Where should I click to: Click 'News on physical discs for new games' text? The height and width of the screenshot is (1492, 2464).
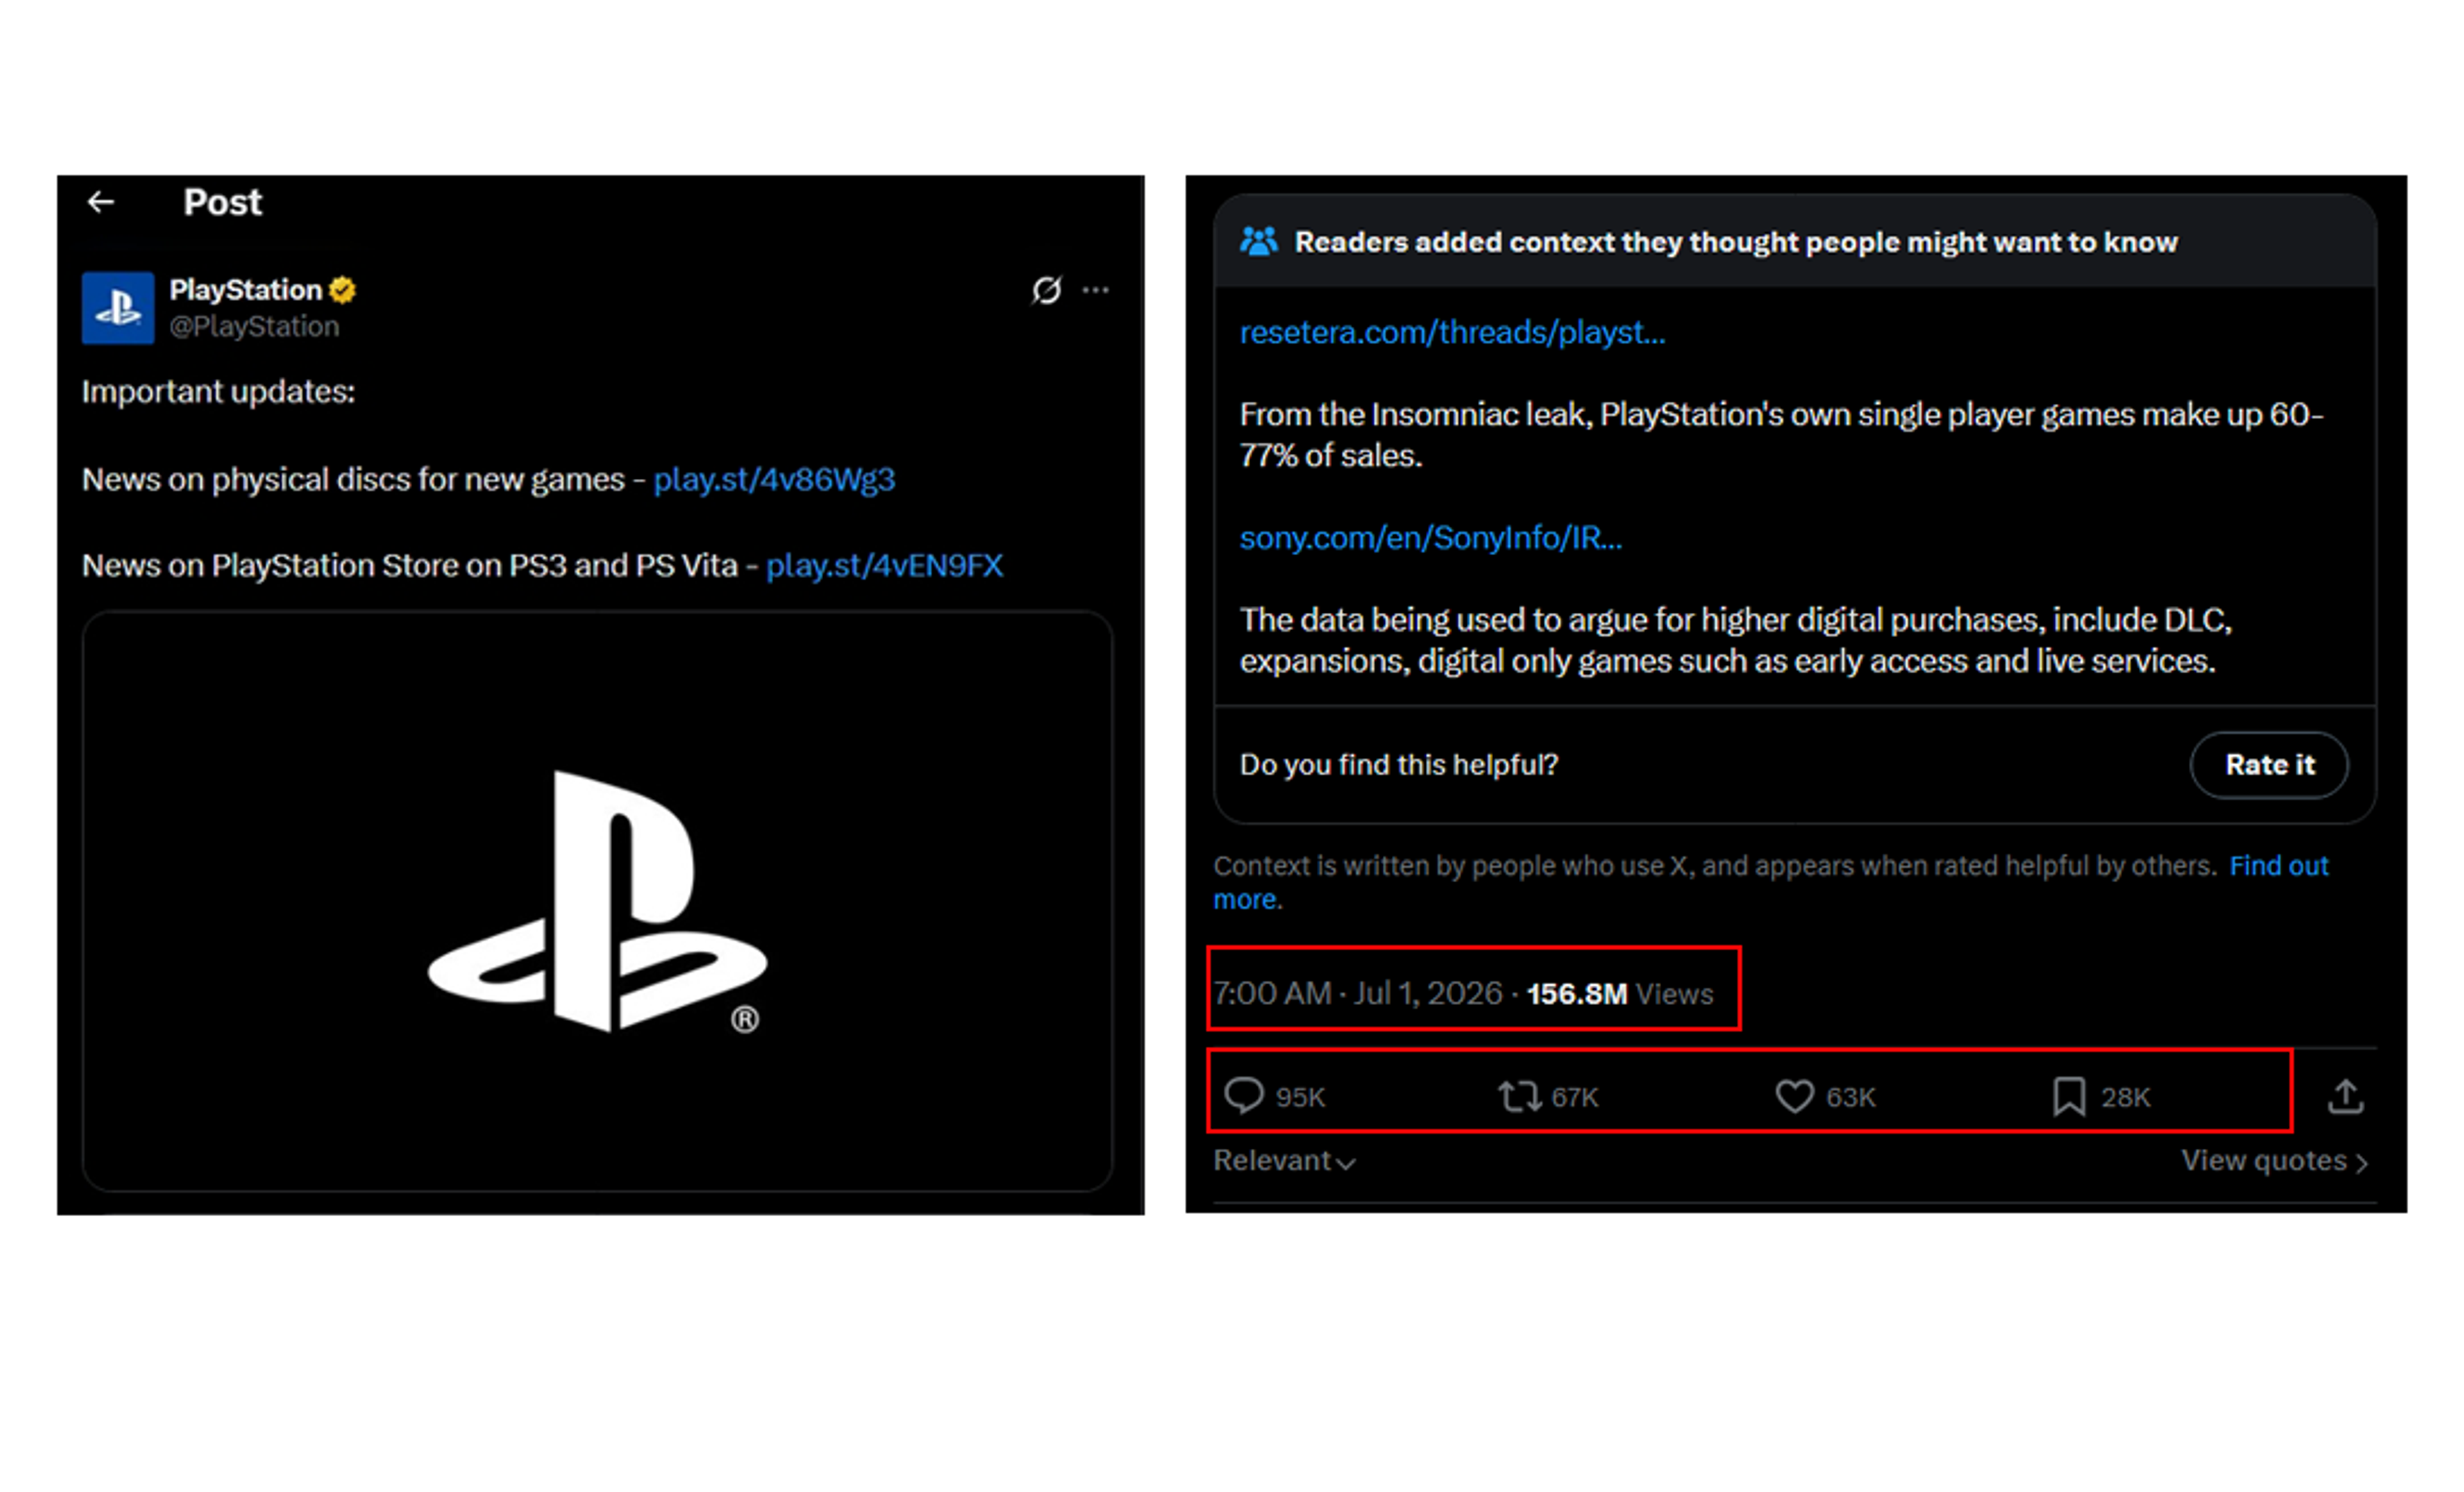point(353,480)
